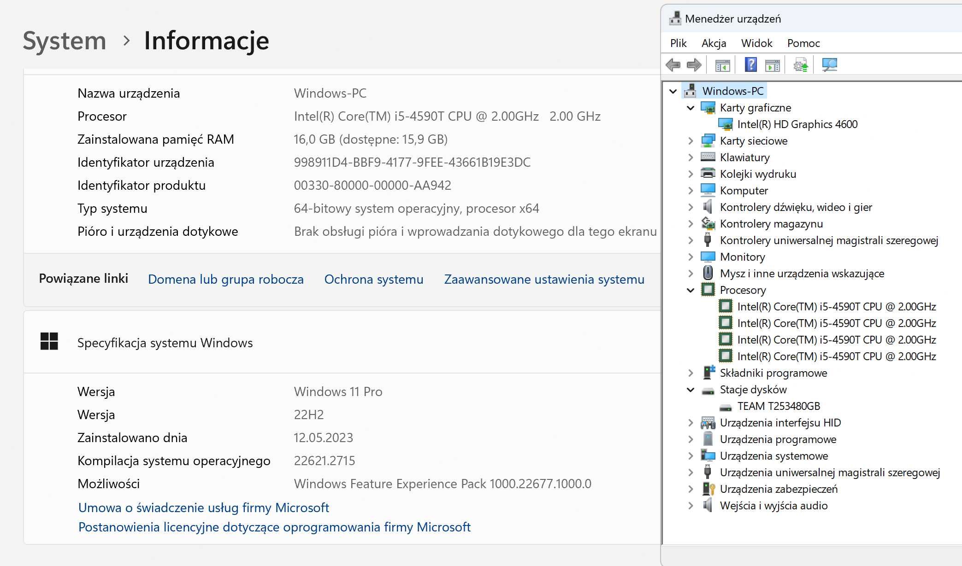
Task: Open the blue question mark Help icon
Action: [751, 65]
